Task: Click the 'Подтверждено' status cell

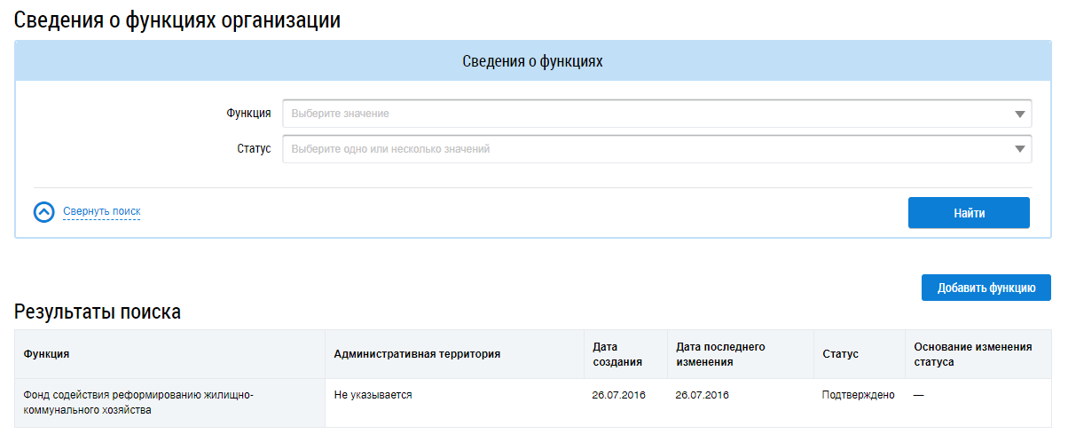Action: tap(858, 395)
